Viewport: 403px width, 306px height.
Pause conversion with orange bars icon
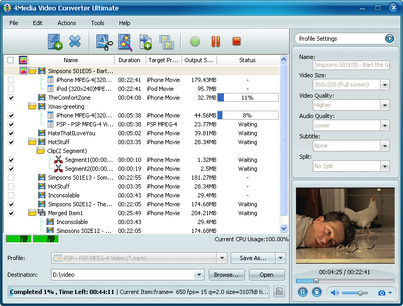coord(216,41)
